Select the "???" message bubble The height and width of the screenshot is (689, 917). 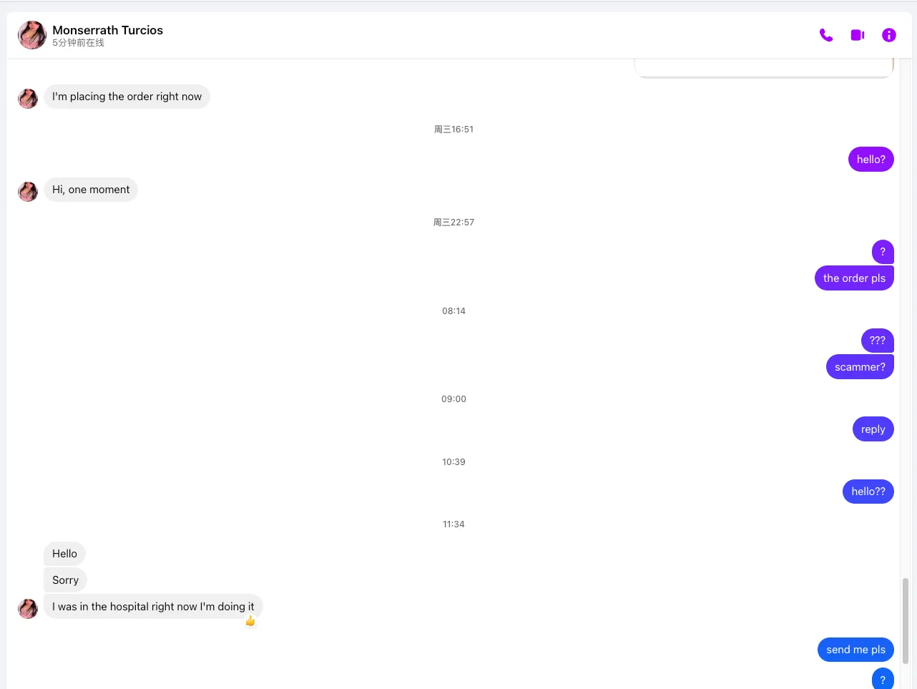pos(878,341)
